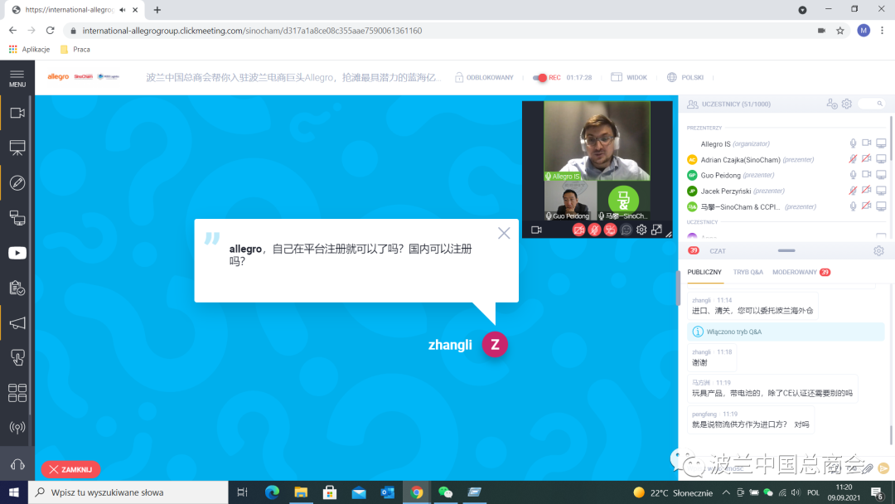Screen dimensions: 895x504
Task: Switch to the TRYB Q&A chat tab
Action: pyautogui.click(x=747, y=272)
